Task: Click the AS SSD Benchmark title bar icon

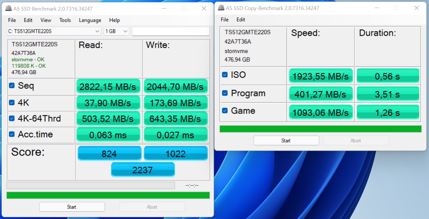Action: click(x=9, y=9)
